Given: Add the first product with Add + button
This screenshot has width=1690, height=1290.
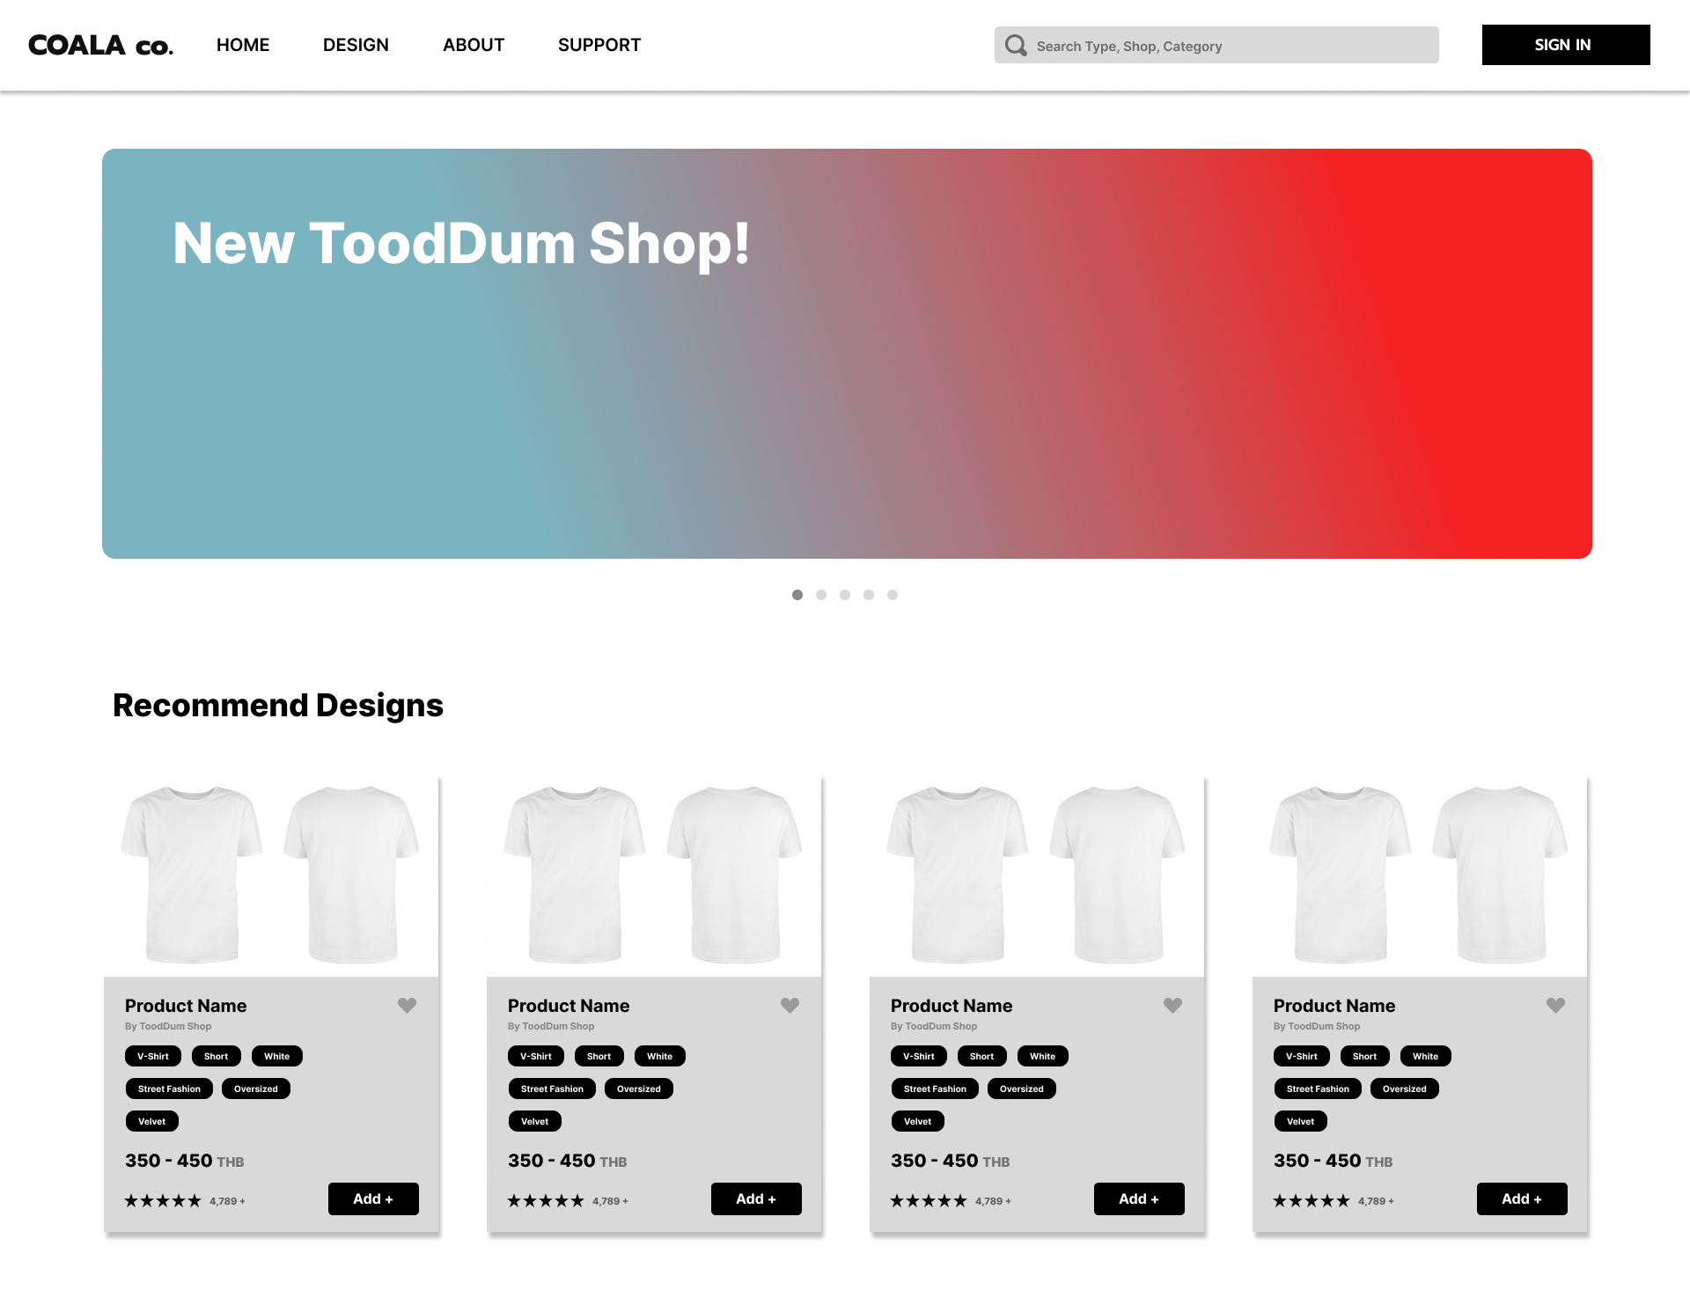Looking at the screenshot, I should click(373, 1198).
